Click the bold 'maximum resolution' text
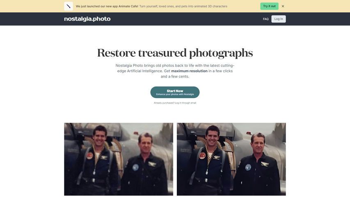Viewport: 350px width, 197px height. (x=189, y=71)
